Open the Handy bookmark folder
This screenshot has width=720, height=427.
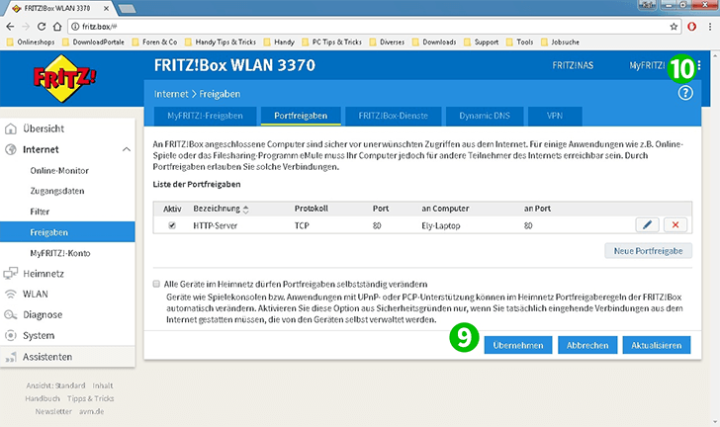[279, 43]
